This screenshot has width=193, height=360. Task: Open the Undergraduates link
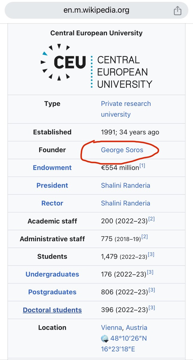(x=52, y=274)
